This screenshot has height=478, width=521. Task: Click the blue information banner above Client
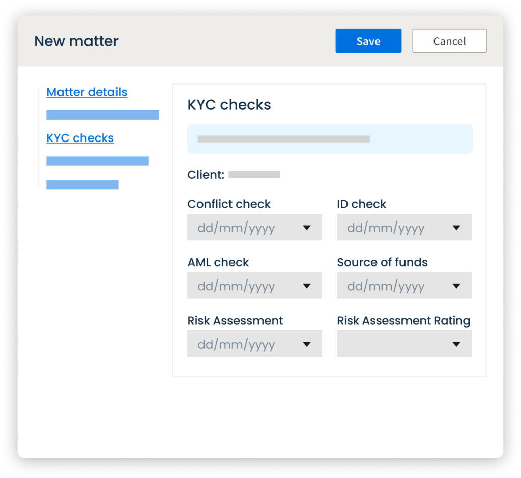[330, 138]
